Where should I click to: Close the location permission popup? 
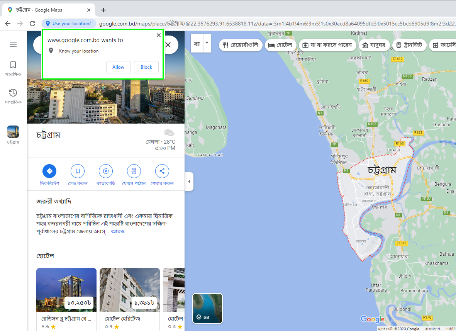158,35
